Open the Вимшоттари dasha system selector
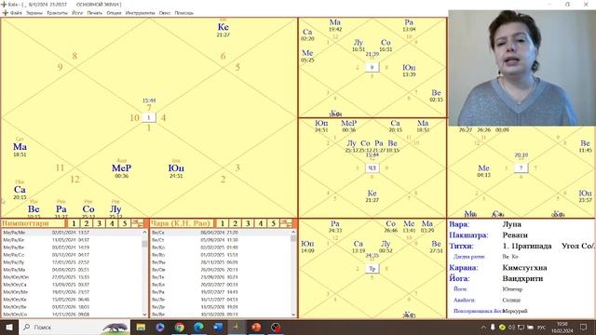 33,223
